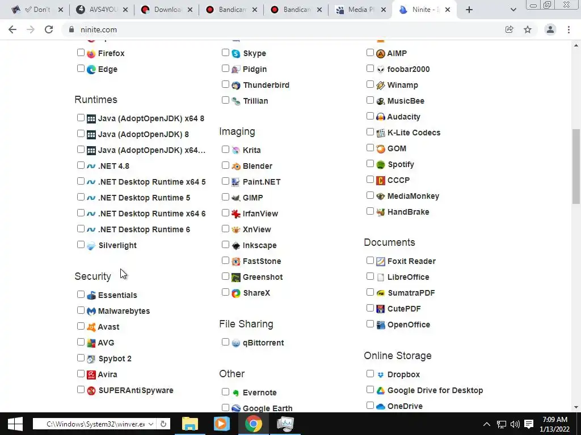581x435 pixels.
Task: Check the Firefox checkbox
Action: tap(81, 53)
